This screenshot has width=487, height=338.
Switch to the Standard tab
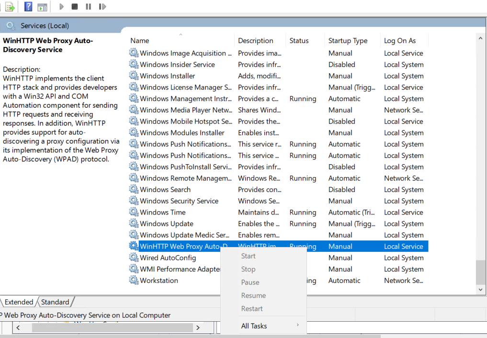[55, 302]
